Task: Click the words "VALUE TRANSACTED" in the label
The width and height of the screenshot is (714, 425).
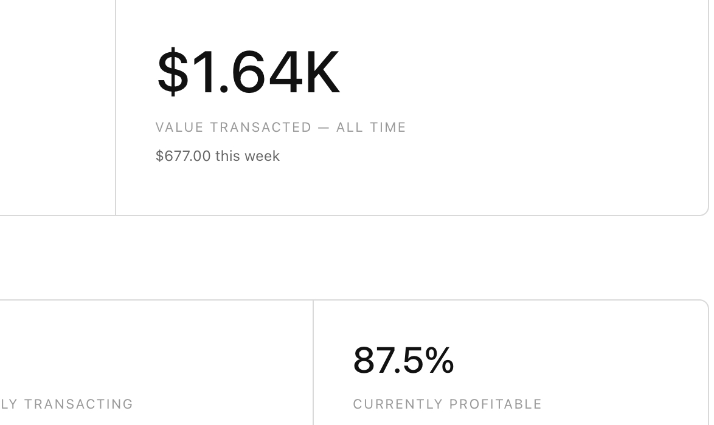Action: pyautogui.click(x=234, y=127)
